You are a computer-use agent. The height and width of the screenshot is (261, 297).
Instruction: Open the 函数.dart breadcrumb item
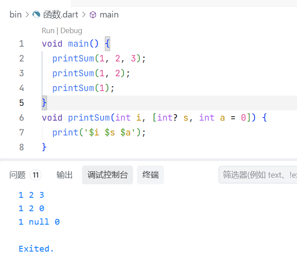point(60,15)
